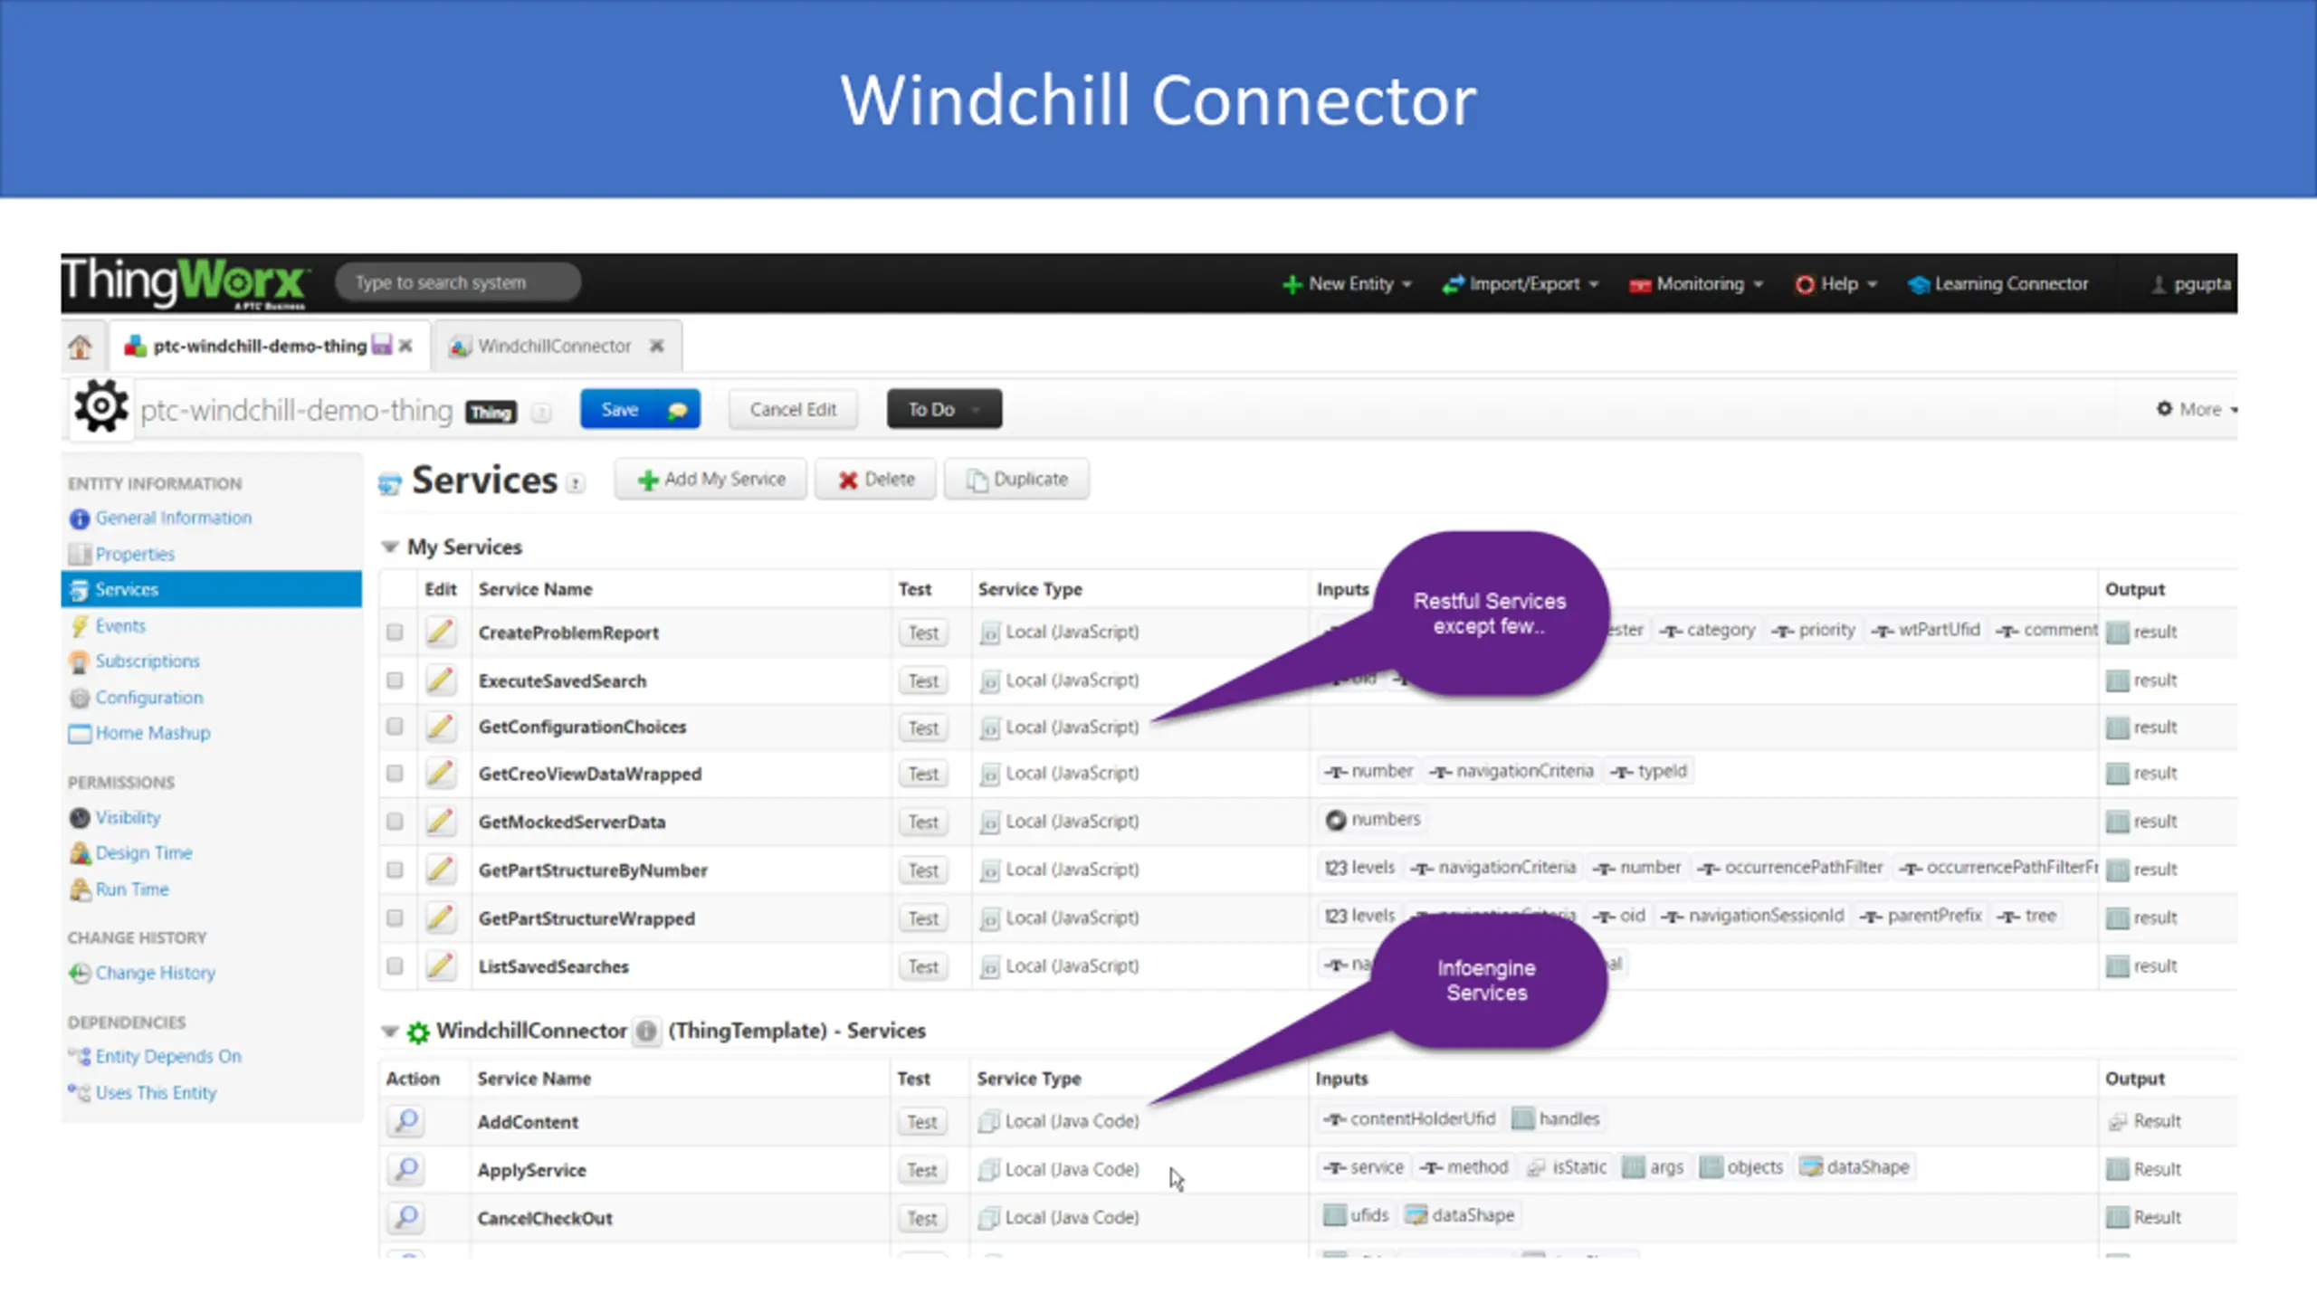Viewport: 2317px width, 1303px height.
Task: Click info icon next to WindchillConnector template
Action: tap(645, 1031)
